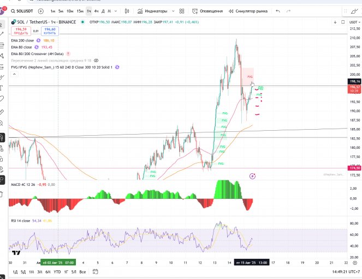Open the EMA 200 close indicator legend

pyautogui.click(x=22, y=40)
